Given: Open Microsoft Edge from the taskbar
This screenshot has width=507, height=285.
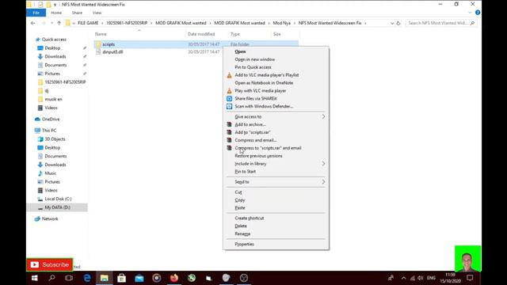Looking at the screenshot, I should pos(87,278).
